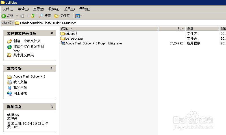The width and height of the screenshot is (226, 135).
Task: Click the Plug-in Utility.exe application icon
Action: (x=62, y=43)
